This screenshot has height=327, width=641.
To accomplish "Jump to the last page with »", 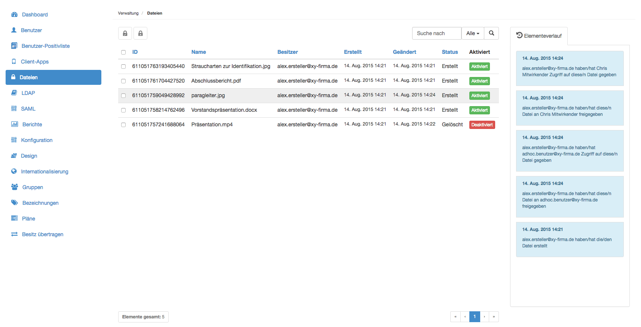I will (494, 317).
